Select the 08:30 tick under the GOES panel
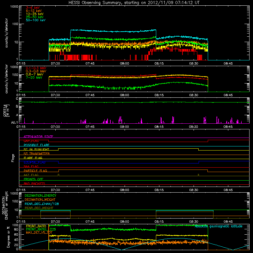This screenshot has height=253, width=253. pos(194,127)
